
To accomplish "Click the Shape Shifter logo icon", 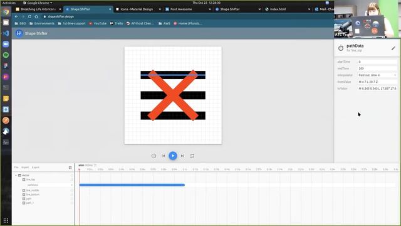I will pos(19,33).
